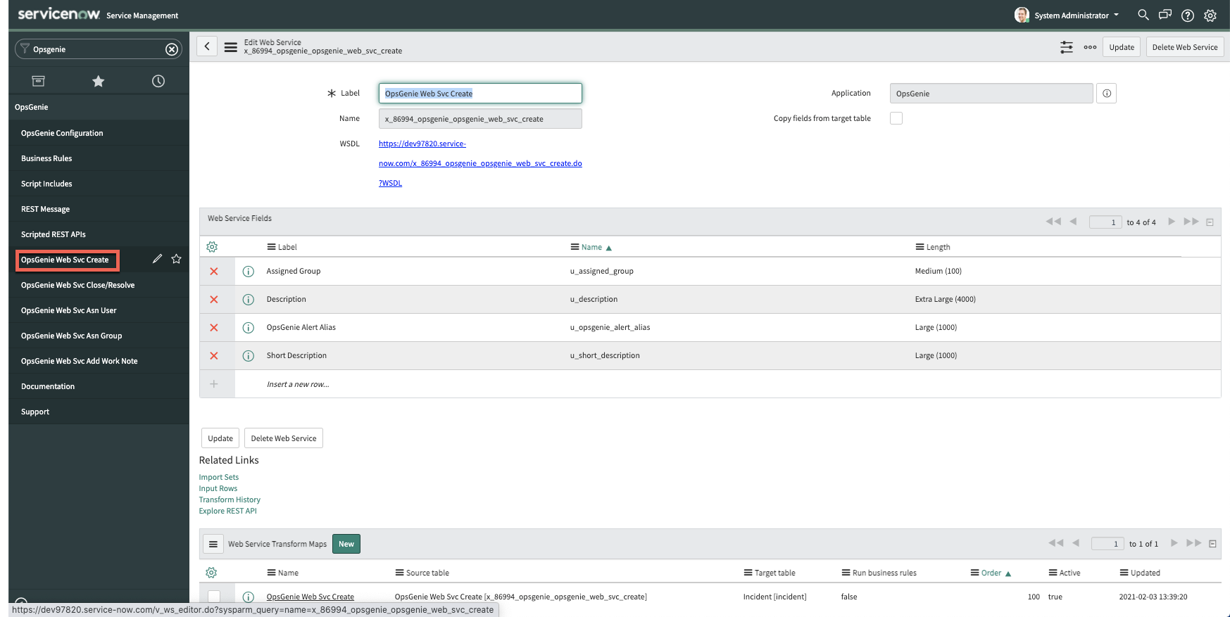Open the Explore REST API link

point(227,511)
